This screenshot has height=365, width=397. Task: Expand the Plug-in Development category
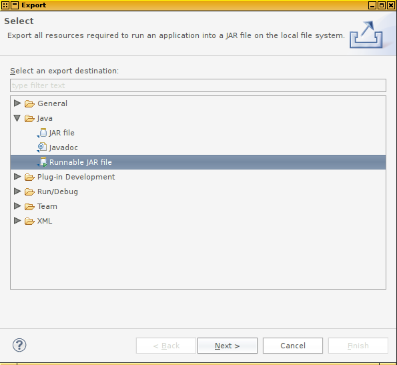click(x=17, y=176)
